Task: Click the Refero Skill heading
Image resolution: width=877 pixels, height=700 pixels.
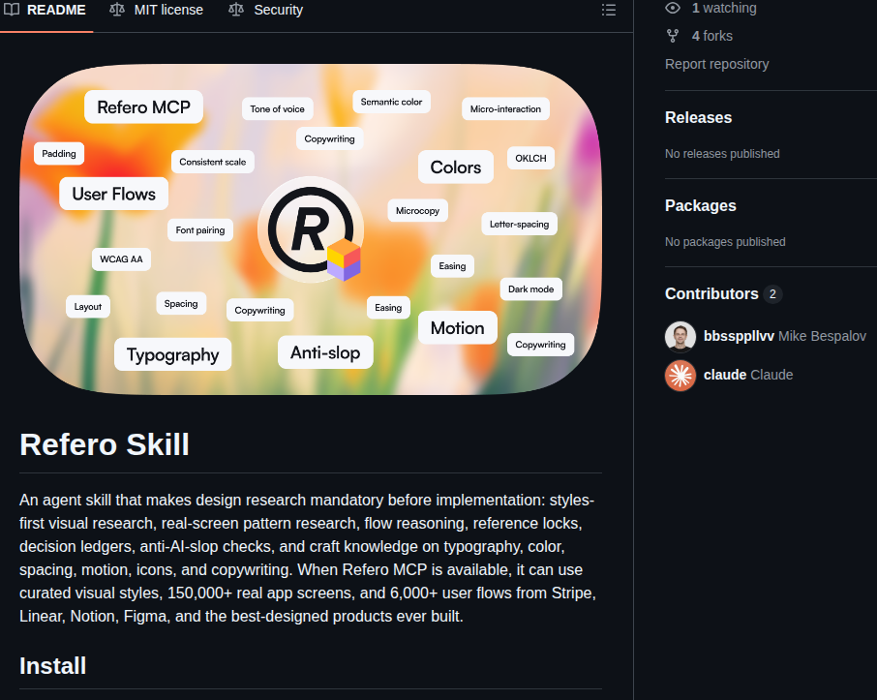Action: pyautogui.click(x=105, y=444)
